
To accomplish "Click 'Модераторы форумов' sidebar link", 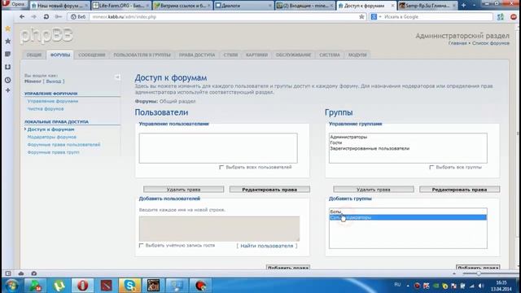I will (52, 137).
